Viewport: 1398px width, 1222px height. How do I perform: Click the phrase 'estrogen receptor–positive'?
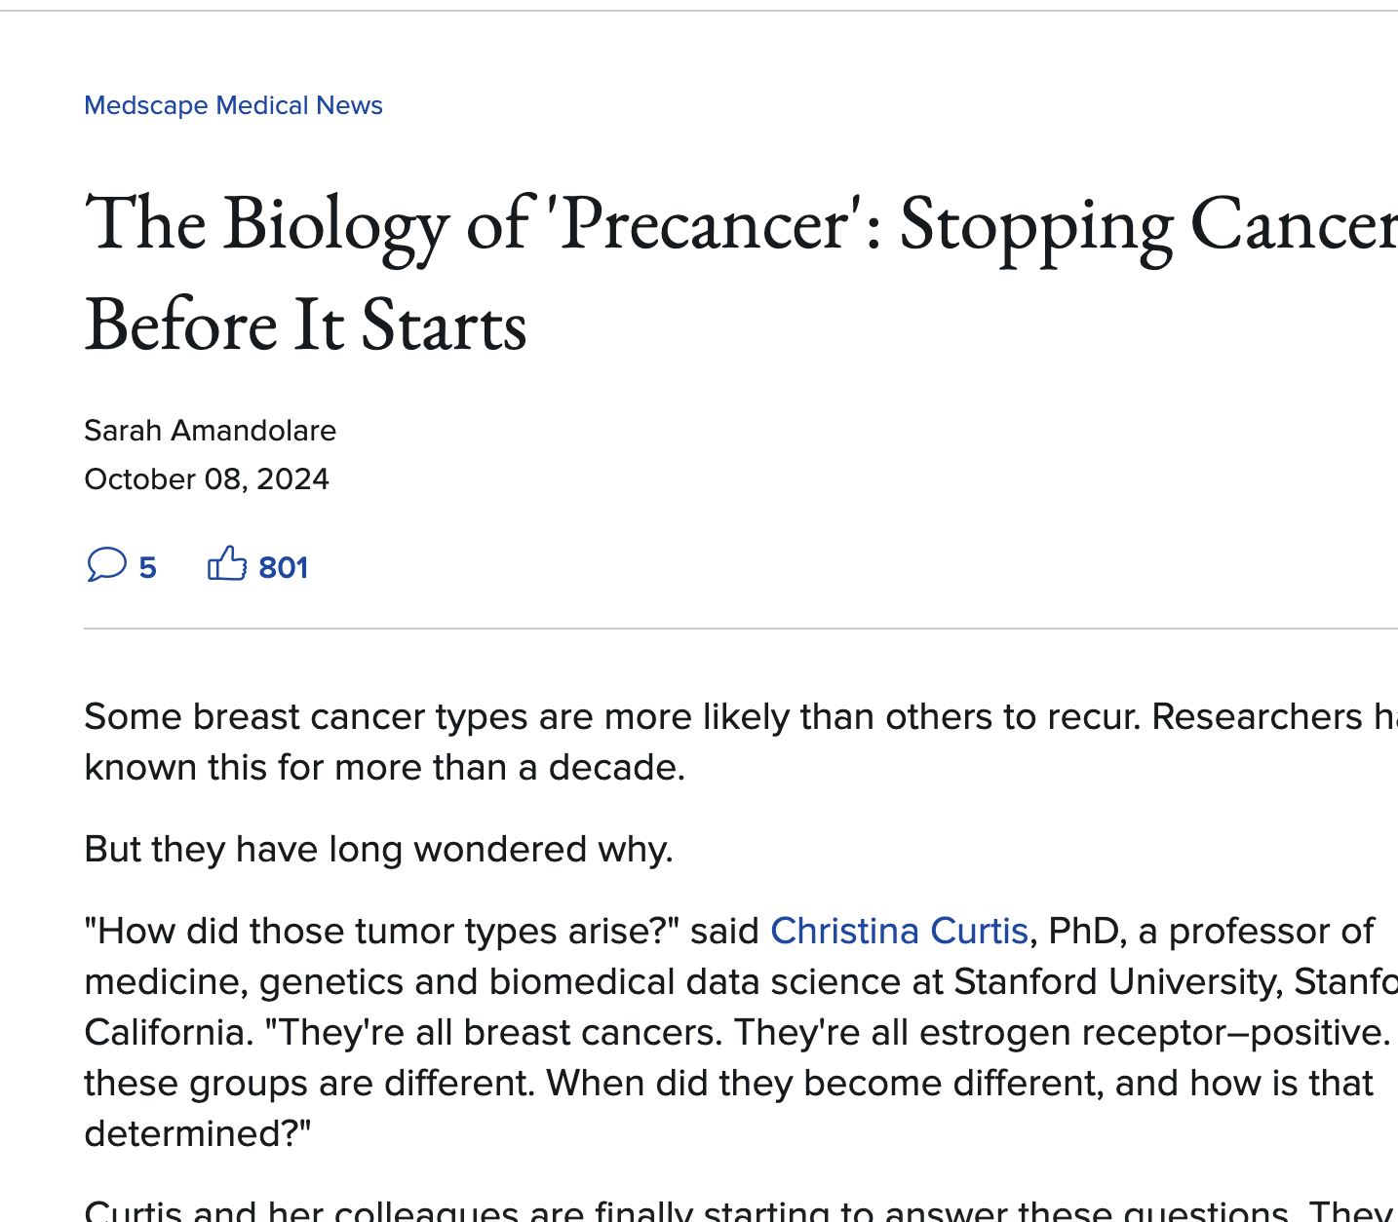1154,1033
